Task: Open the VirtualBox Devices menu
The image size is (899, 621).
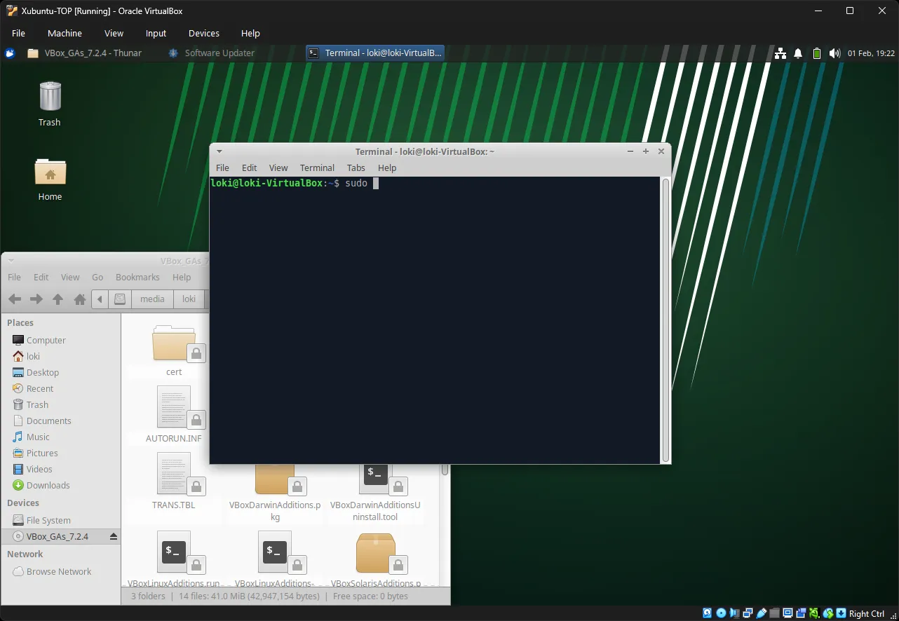Action: coord(203,33)
